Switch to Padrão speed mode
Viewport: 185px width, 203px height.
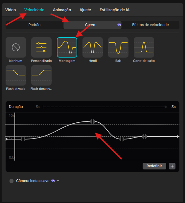pyautogui.click(x=35, y=25)
